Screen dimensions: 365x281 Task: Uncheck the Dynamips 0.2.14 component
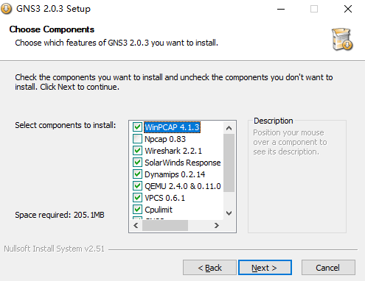(137, 174)
